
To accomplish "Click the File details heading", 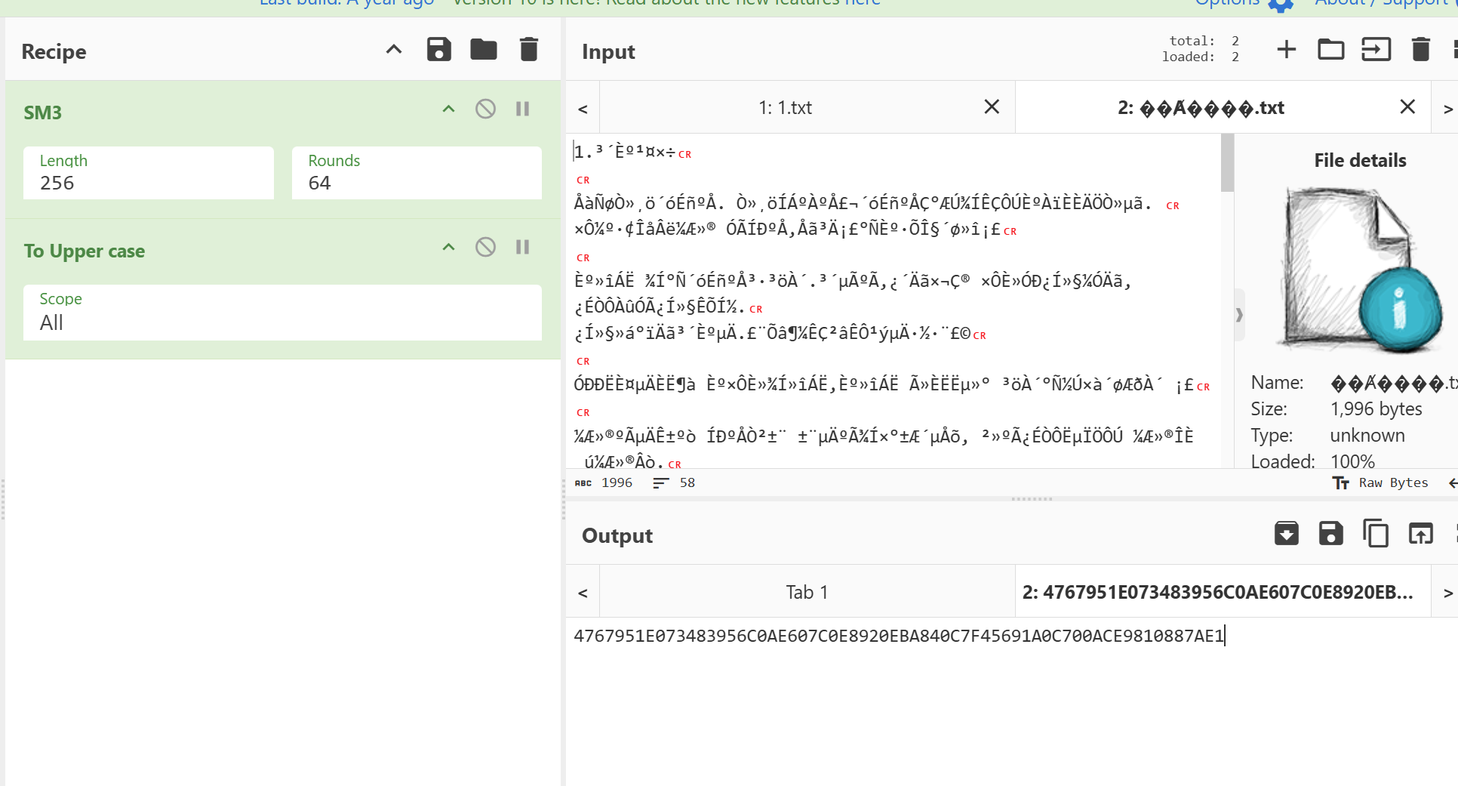I will (x=1360, y=161).
